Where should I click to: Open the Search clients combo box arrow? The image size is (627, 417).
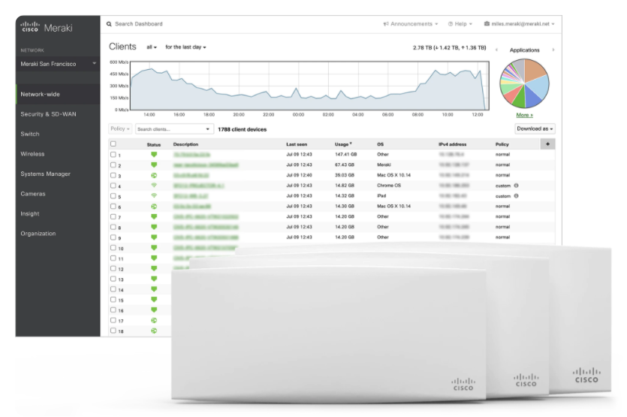coord(207,129)
